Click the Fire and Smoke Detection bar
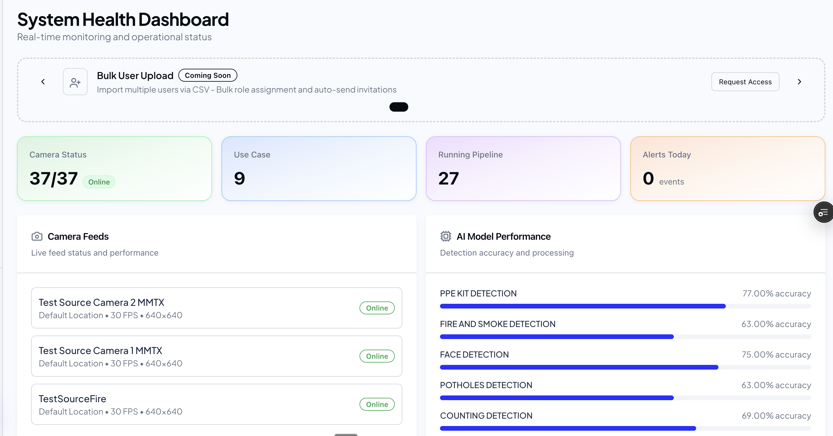 (x=625, y=337)
